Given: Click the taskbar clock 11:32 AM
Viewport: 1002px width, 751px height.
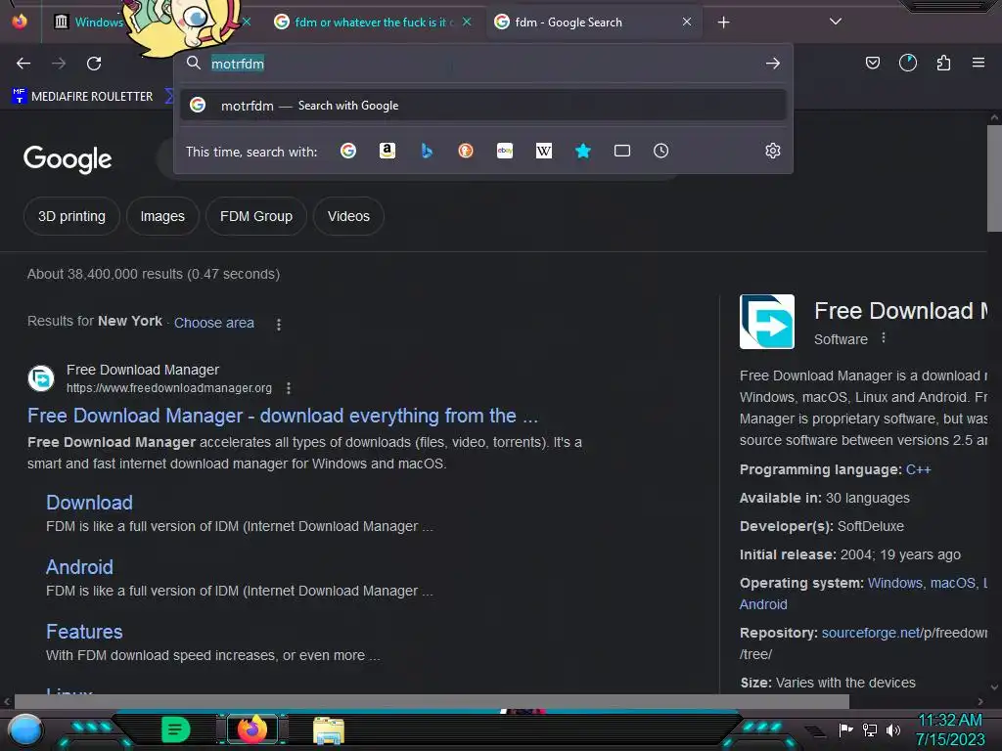Looking at the screenshot, I should pos(949,721).
